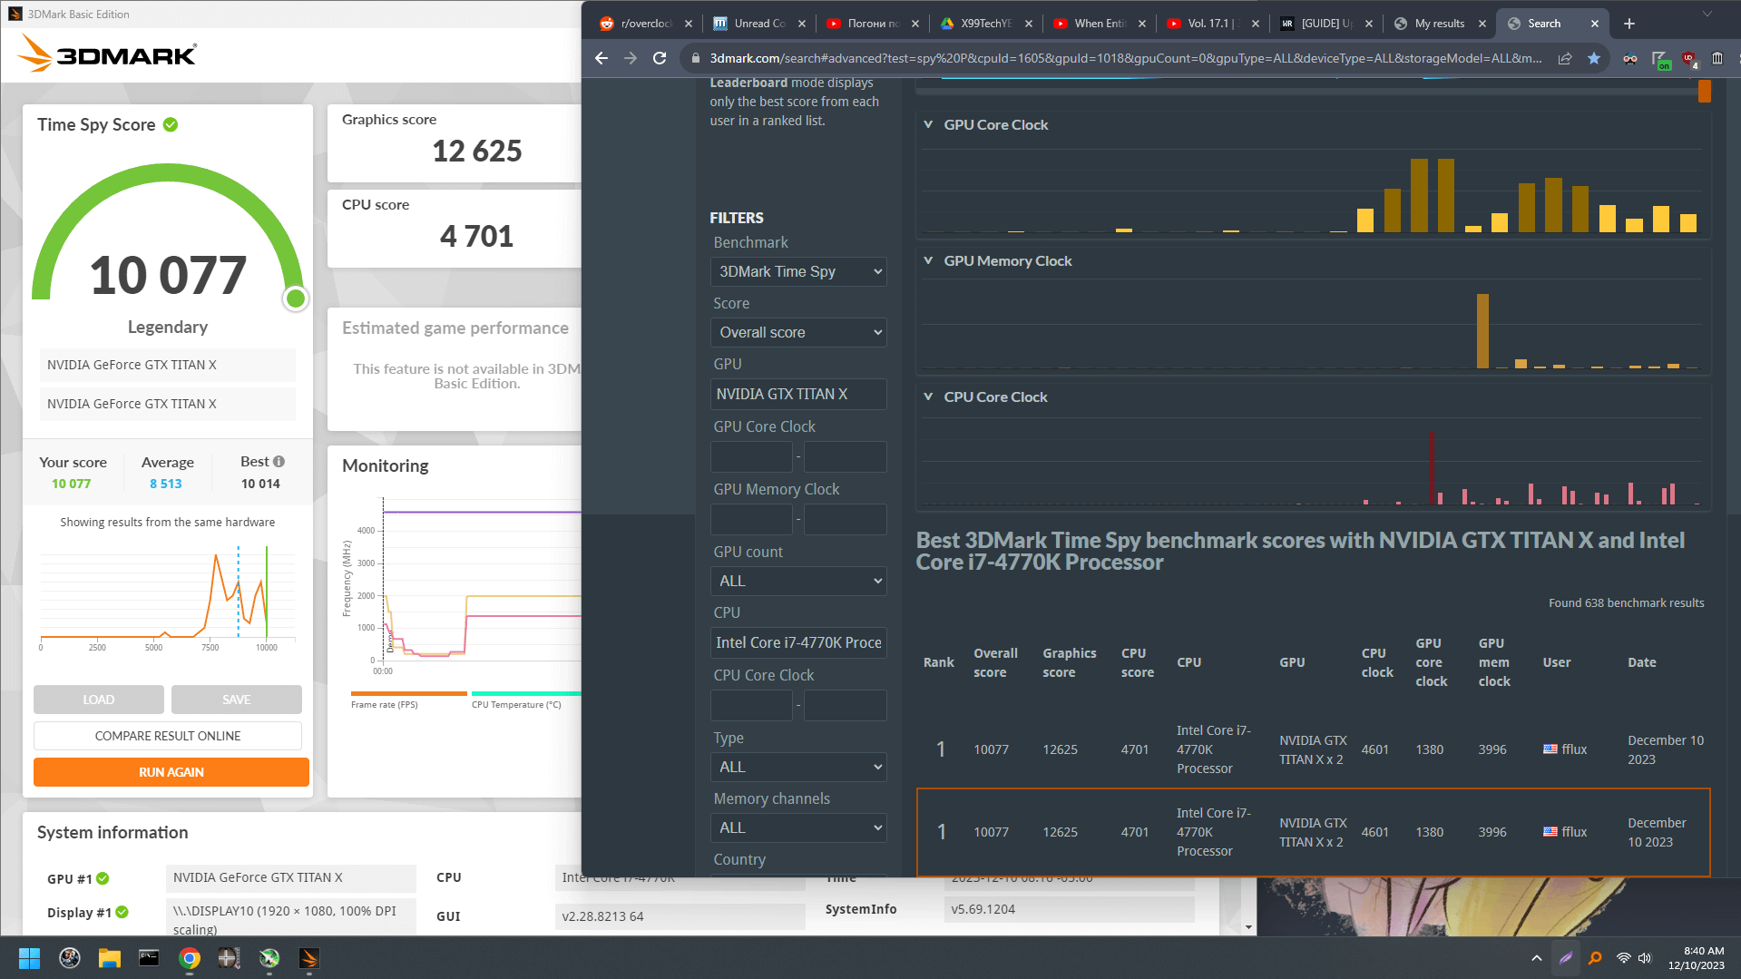Sort results by Graphics score column header
Image resolution: width=1741 pixels, height=979 pixels.
point(1070,662)
